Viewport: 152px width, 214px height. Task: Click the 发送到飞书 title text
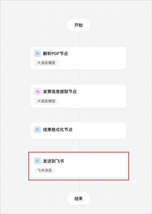point(53,161)
